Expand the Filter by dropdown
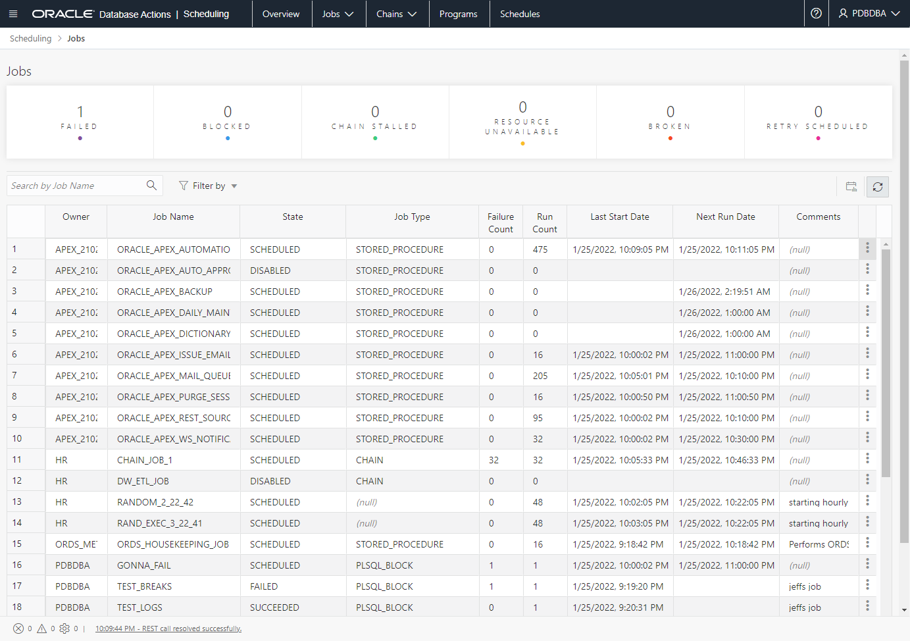 (208, 186)
